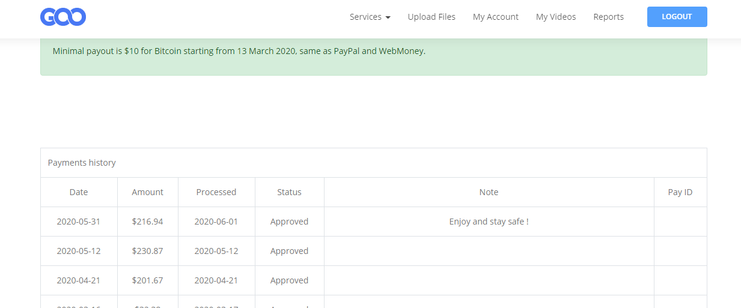The height and width of the screenshot is (308, 741).
Task: Click the Status column header
Action: [x=289, y=192]
